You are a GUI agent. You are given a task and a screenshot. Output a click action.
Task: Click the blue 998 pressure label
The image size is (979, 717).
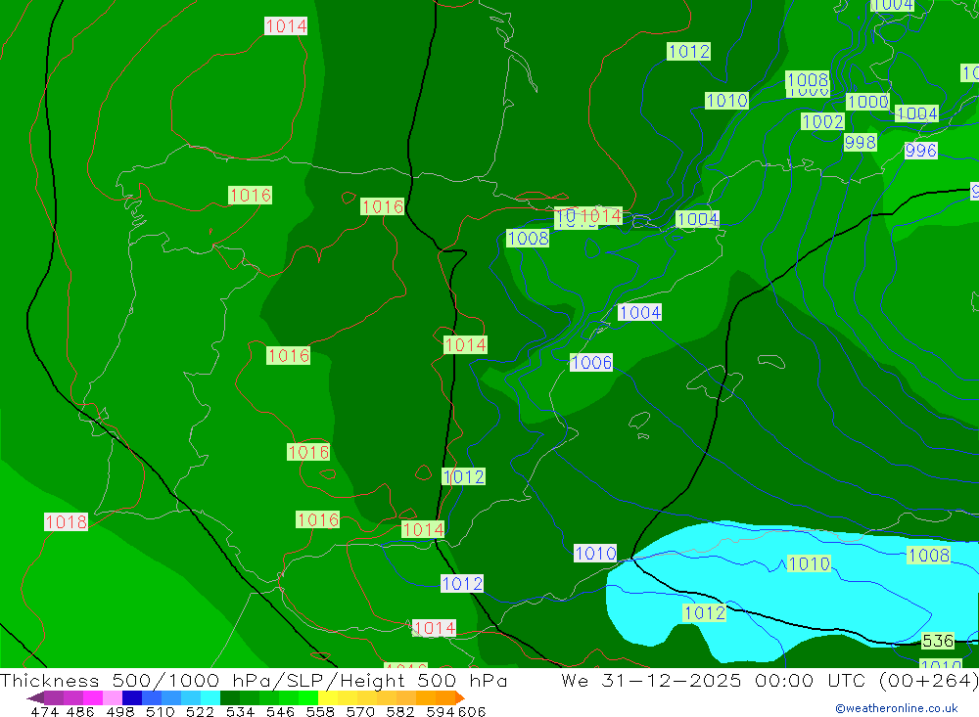pyautogui.click(x=860, y=142)
